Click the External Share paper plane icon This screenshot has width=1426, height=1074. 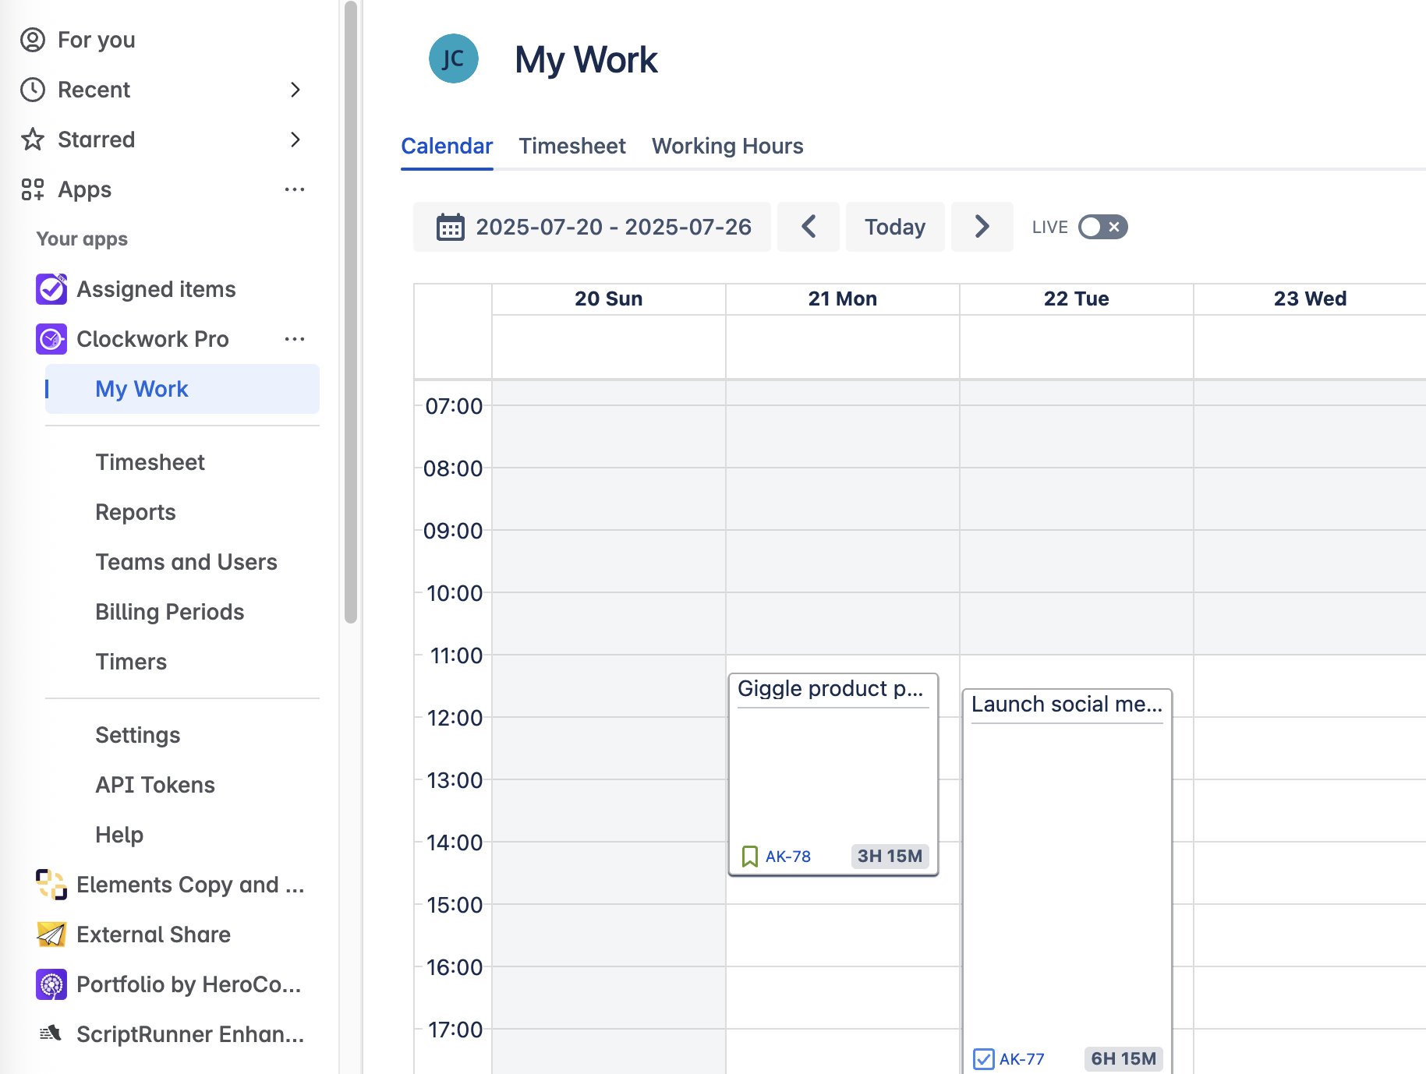(51, 934)
